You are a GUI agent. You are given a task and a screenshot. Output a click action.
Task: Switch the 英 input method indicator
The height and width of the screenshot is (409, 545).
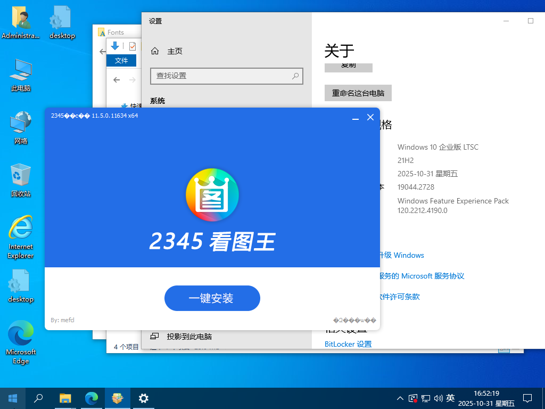point(450,398)
